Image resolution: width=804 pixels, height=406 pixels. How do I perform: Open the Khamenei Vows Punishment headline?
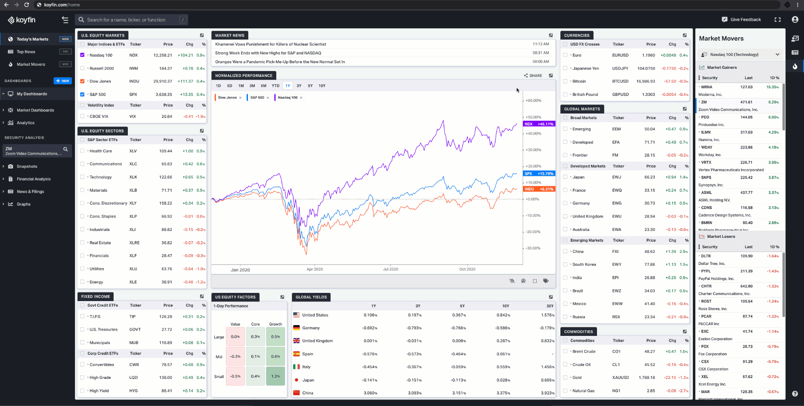[x=271, y=44]
